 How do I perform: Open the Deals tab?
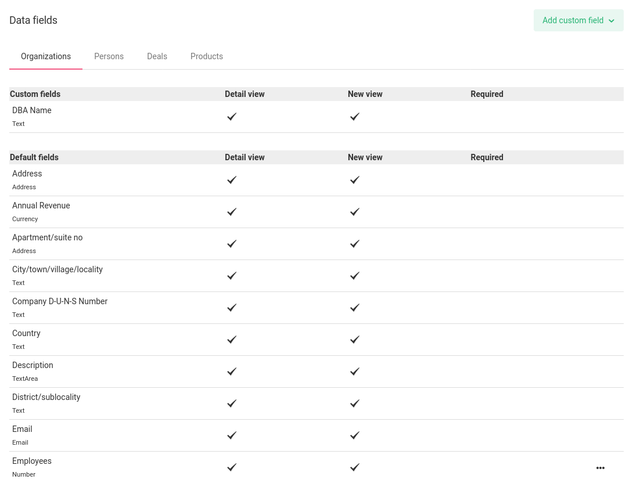[x=157, y=56]
